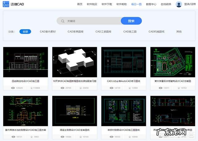
Task: Click download icon next to 10165
Action: click(x=80, y=137)
